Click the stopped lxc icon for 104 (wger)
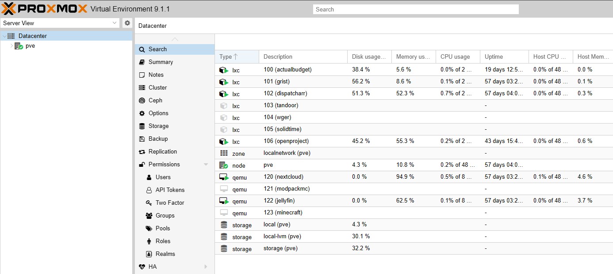 (224, 117)
